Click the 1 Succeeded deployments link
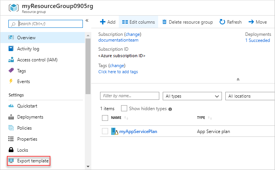The width and height of the screenshot is (275, 170). pyautogui.click(x=257, y=40)
